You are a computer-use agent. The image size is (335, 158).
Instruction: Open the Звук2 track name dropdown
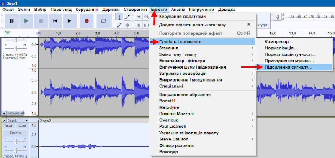(18, 120)
